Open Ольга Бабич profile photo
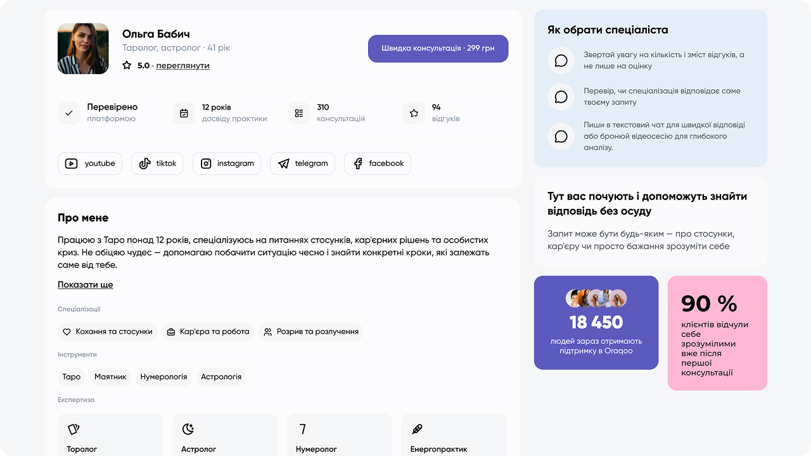This screenshot has height=456, width=811. (83, 49)
